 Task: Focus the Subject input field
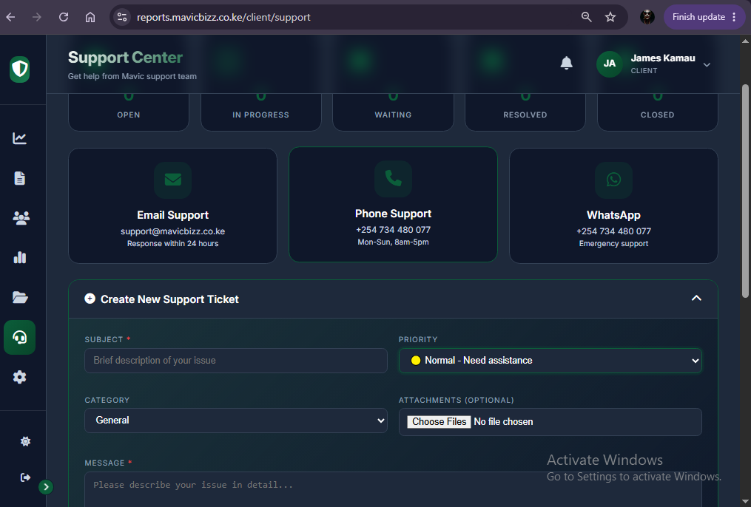coord(235,361)
